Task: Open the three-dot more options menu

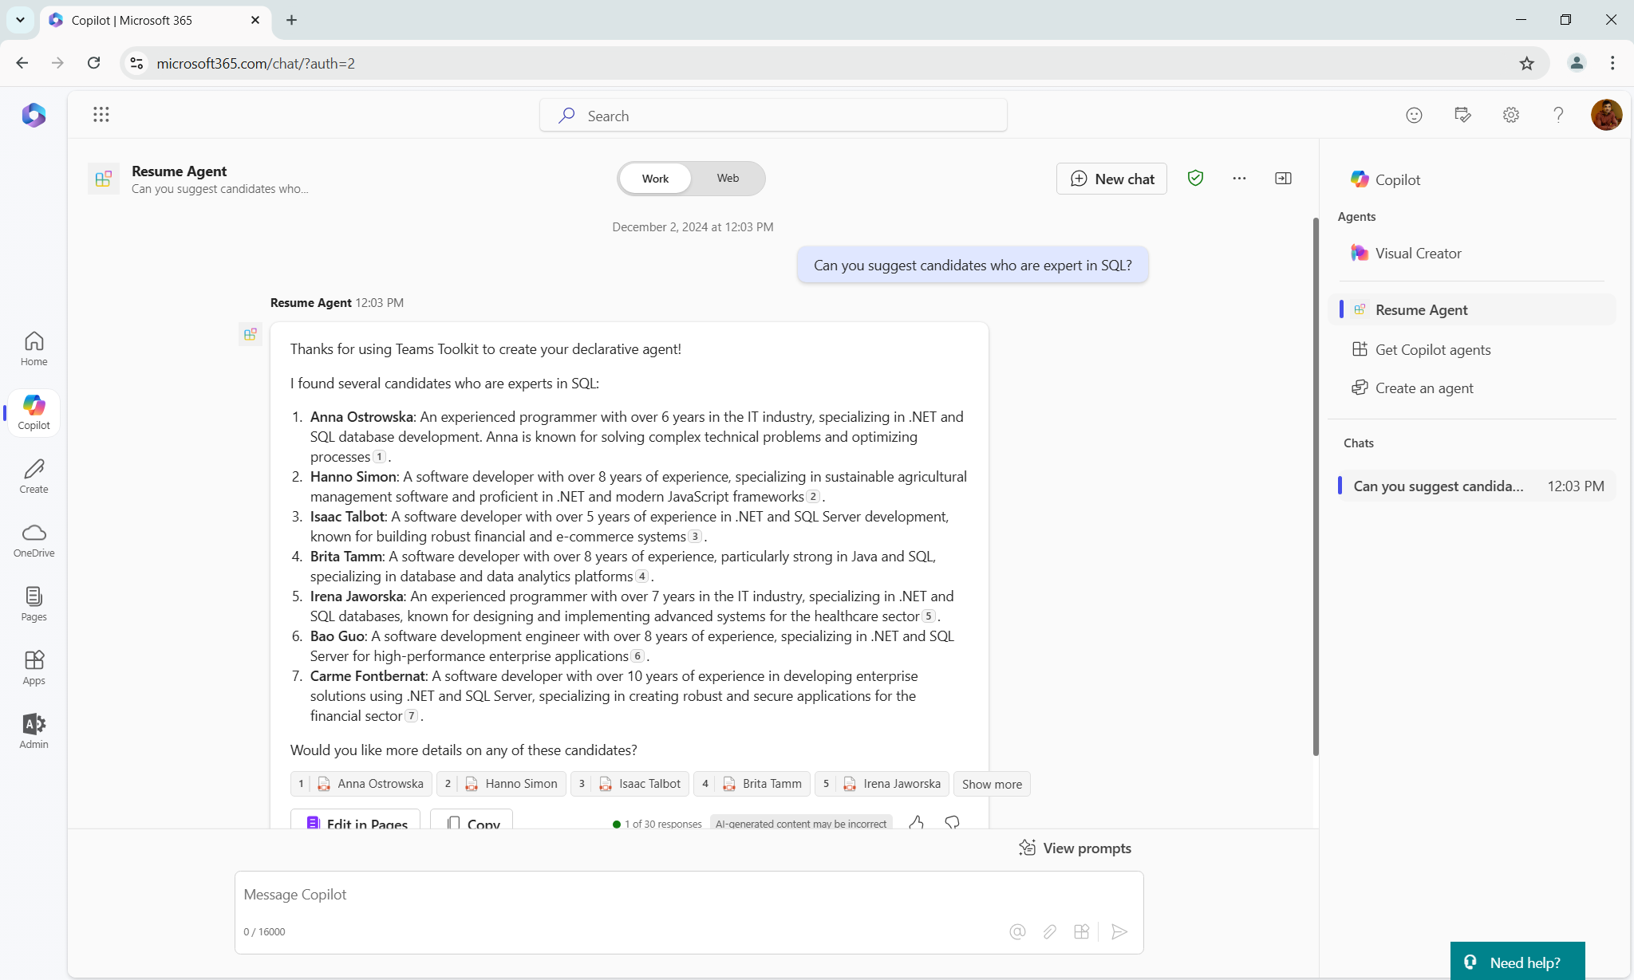Action: point(1239,178)
